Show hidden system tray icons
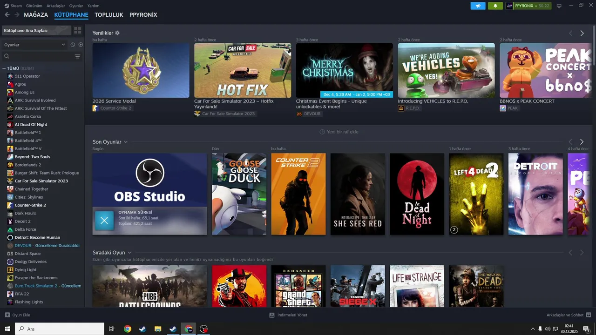This screenshot has height=335, width=596. point(533,329)
